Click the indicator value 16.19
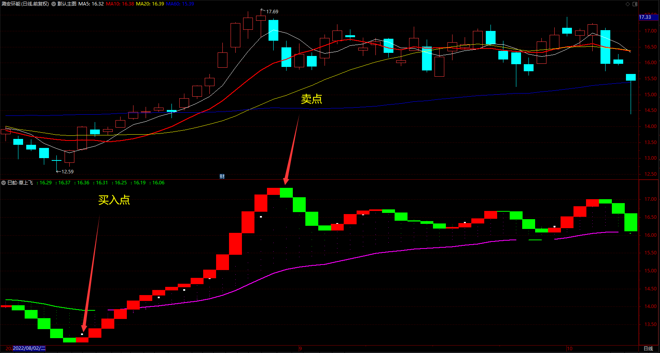This screenshot has width=660, height=353. pyautogui.click(x=139, y=183)
